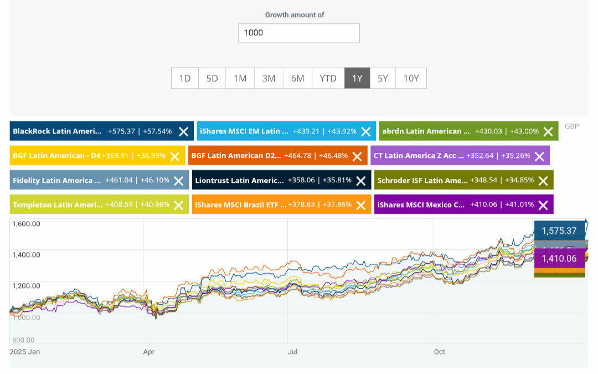Select the 1Y time range
Viewport: 598px width, 374px height.
pos(357,78)
